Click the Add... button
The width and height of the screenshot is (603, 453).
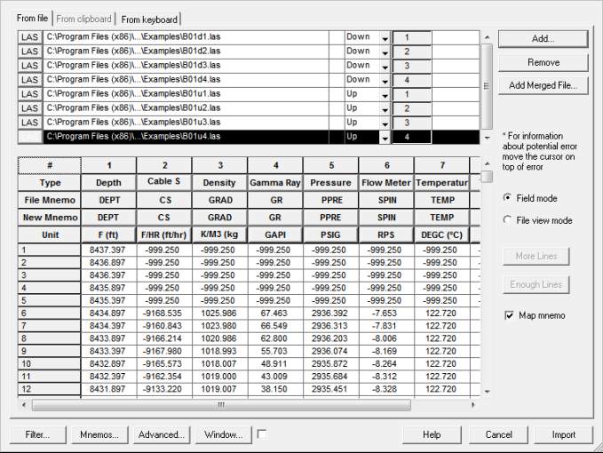coord(543,39)
